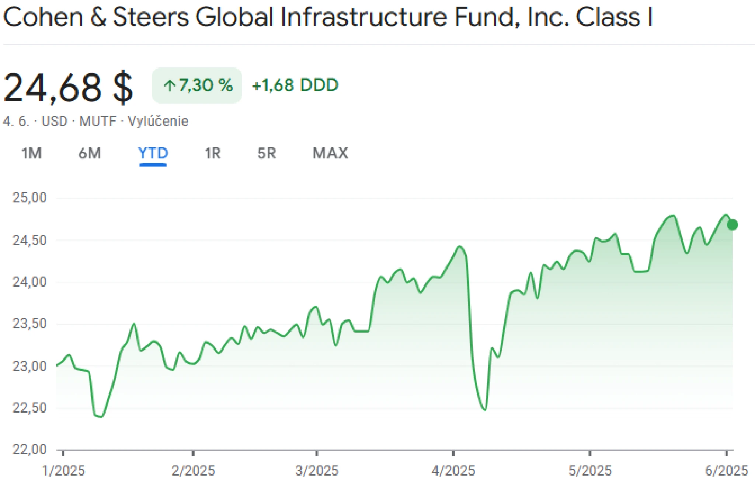This screenshot has width=755, height=480.
Task: Click the fund title heading
Action: pyautogui.click(x=328, y=17)
